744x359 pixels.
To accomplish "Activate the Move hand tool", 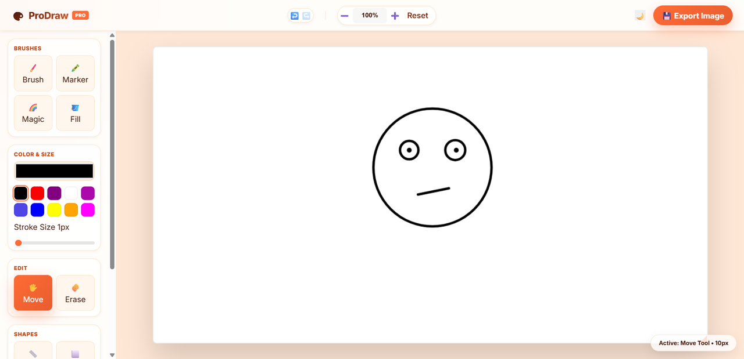I will 33,293.
